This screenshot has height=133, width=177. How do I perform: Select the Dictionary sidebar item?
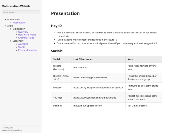click(x=18, y=41)
